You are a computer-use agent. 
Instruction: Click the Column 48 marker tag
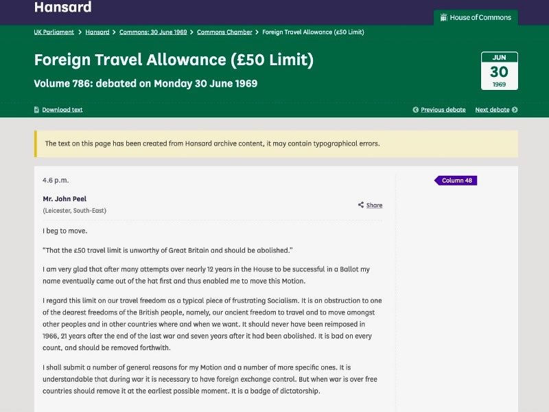click(x=456, y=181)
